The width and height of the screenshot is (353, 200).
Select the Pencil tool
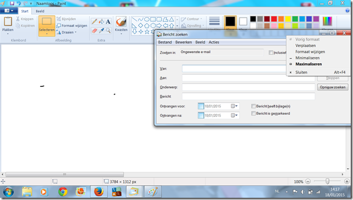[94, 21]
